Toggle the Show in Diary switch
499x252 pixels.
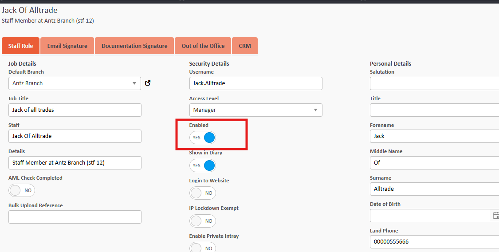click(x=203, y=165)
